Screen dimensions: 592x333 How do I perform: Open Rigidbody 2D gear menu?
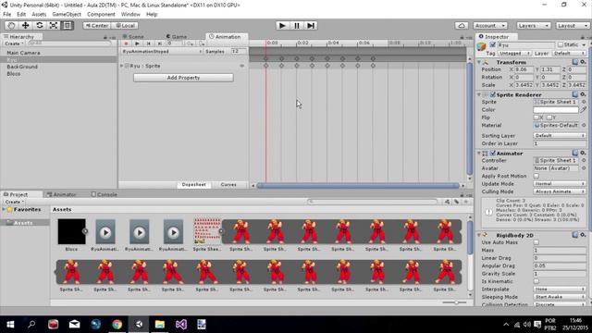point(584,235)
